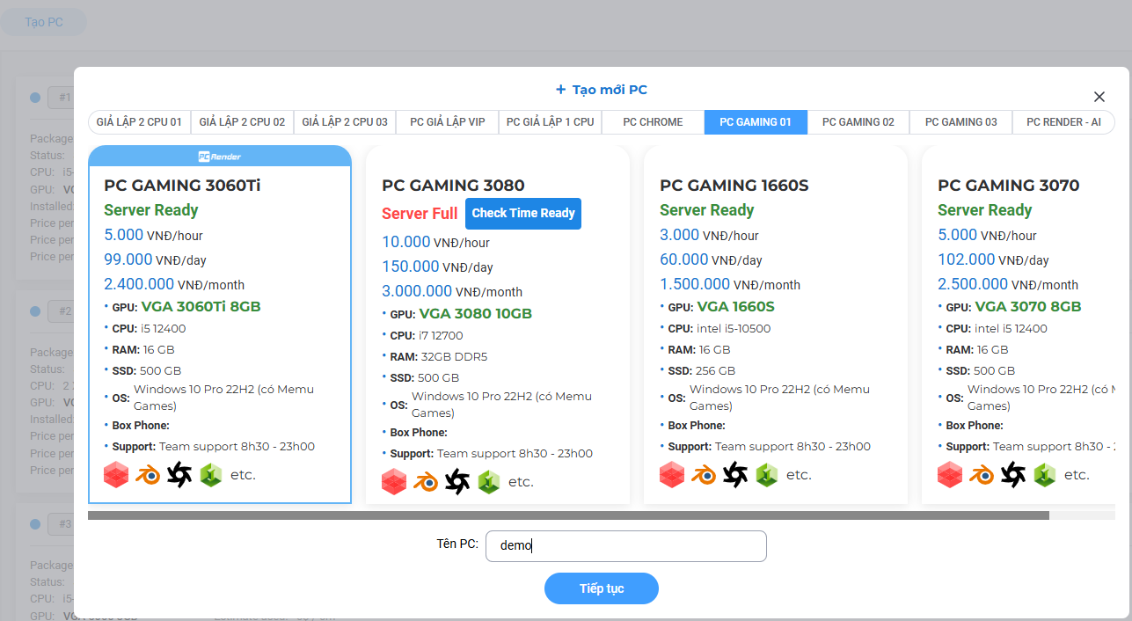Click the PC Render logo banner
Screen dimensions: 1132x621
(220, 157)
